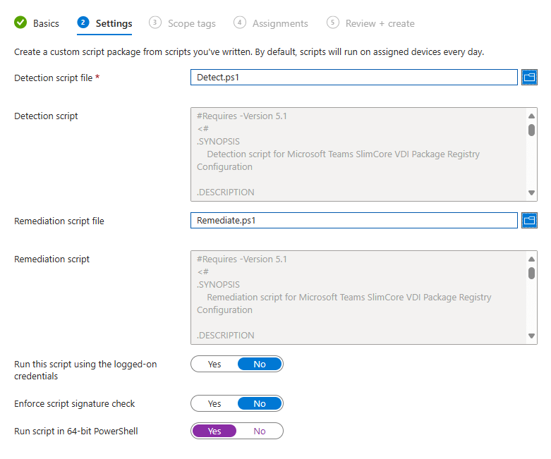Click the green Basics step checkmark icon
The height and width of the screenshot is (459, 551).
20,23
